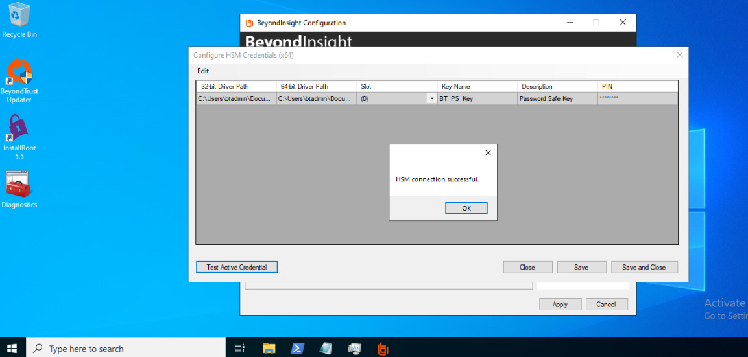Viewport: 748px width, 357px height.
Task: Select InstallRoot 5.5 desktop icon
Action: pos(19,137)
